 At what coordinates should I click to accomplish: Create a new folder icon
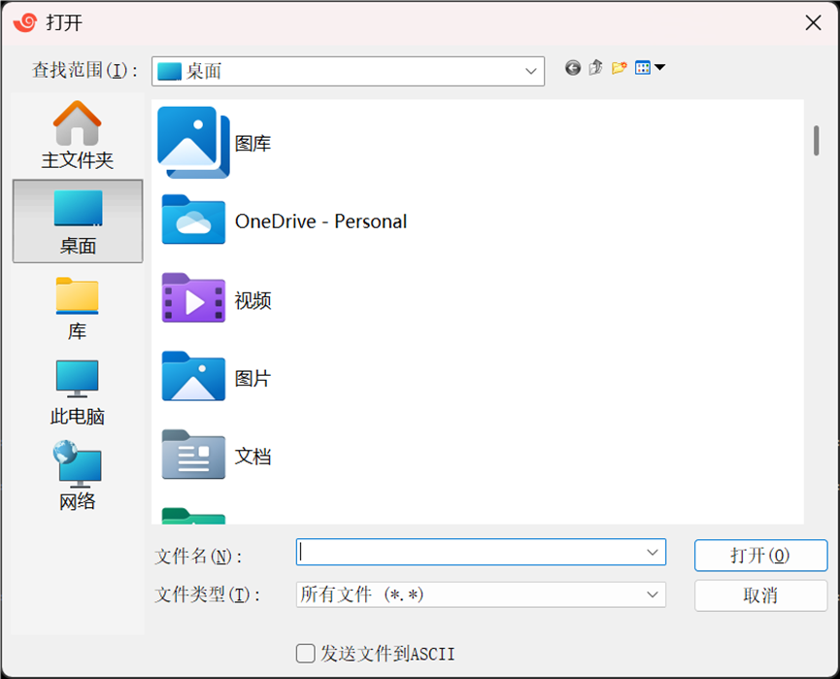pyautogui.click(x=620, y=68)
